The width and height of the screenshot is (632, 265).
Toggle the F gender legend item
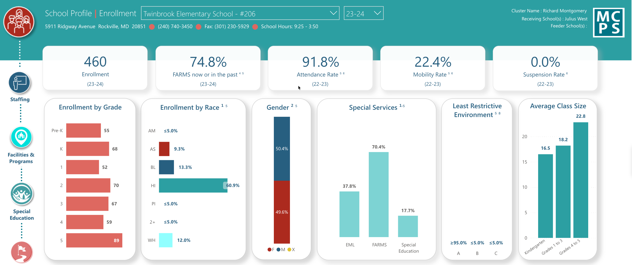click(271, 250)
